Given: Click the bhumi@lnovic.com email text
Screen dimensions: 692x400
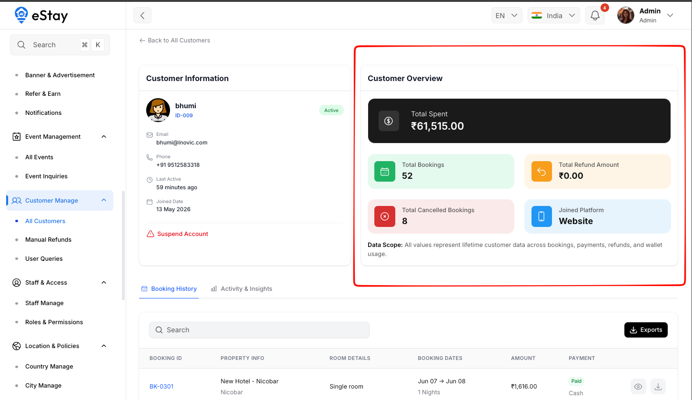Looking at the screenshot, I should coord(182,143).
